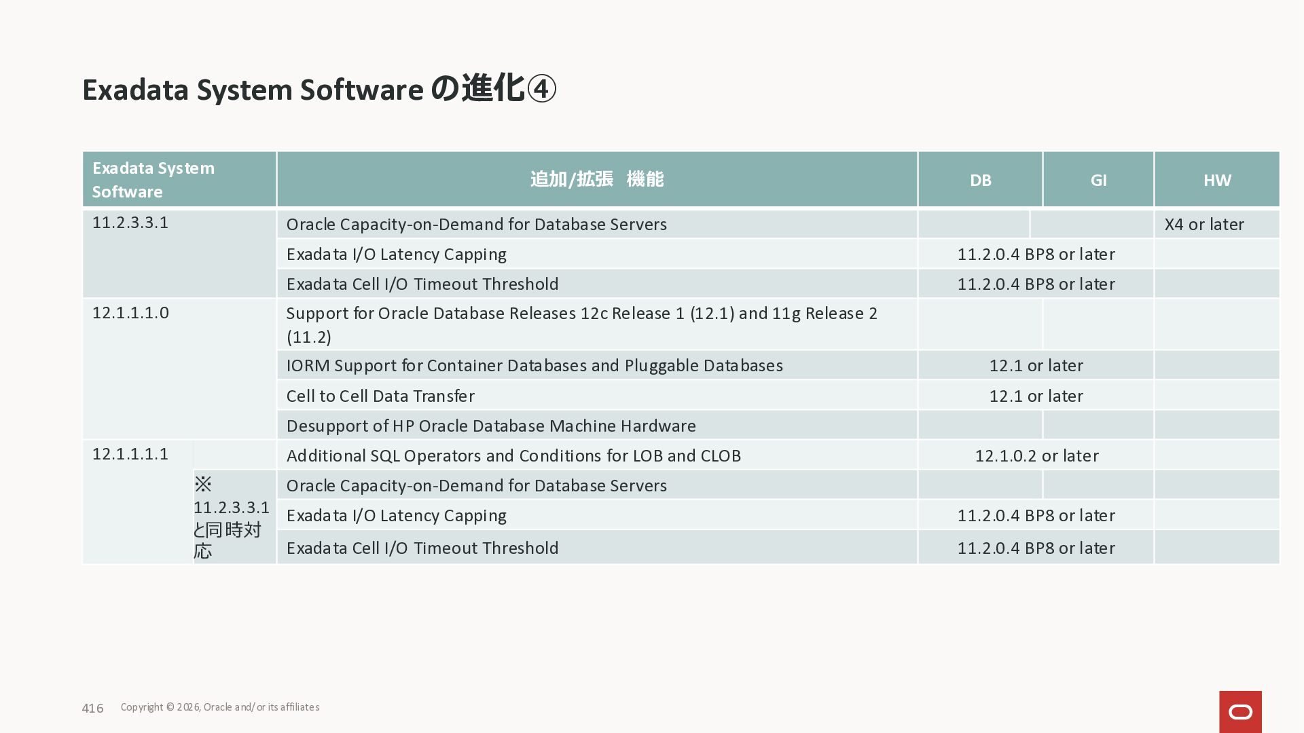Viewport: 1304px width, 733px height.
Task: Click the 12.1.0.2 or later cell
Action: (1036, 455)
